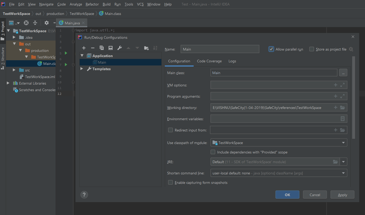Open the environment variables editor icon
Viewport: 365px width, 215px height.
[x=342, y=119]
